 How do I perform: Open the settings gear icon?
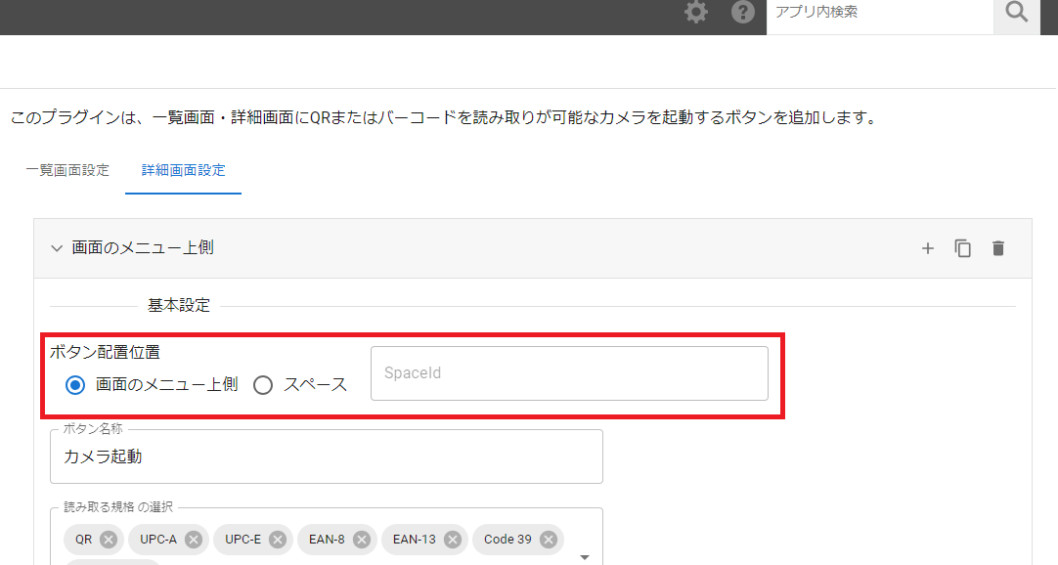(695, 13)
